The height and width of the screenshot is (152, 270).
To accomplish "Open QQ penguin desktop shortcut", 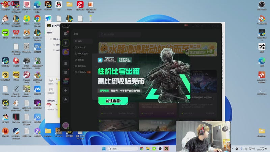I will [59, 5].
